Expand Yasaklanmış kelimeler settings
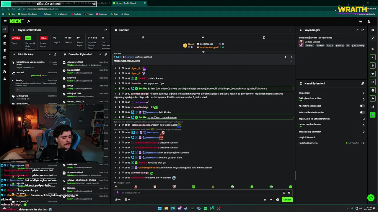378x212 pixels. point(364,132)
